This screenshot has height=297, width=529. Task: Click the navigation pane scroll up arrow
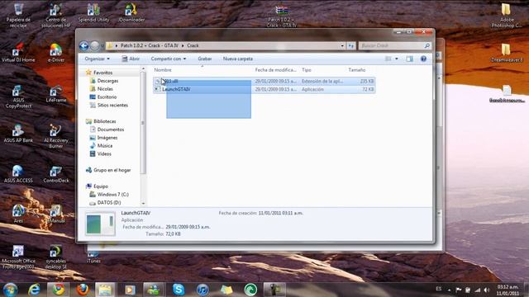tap(143, 68)
